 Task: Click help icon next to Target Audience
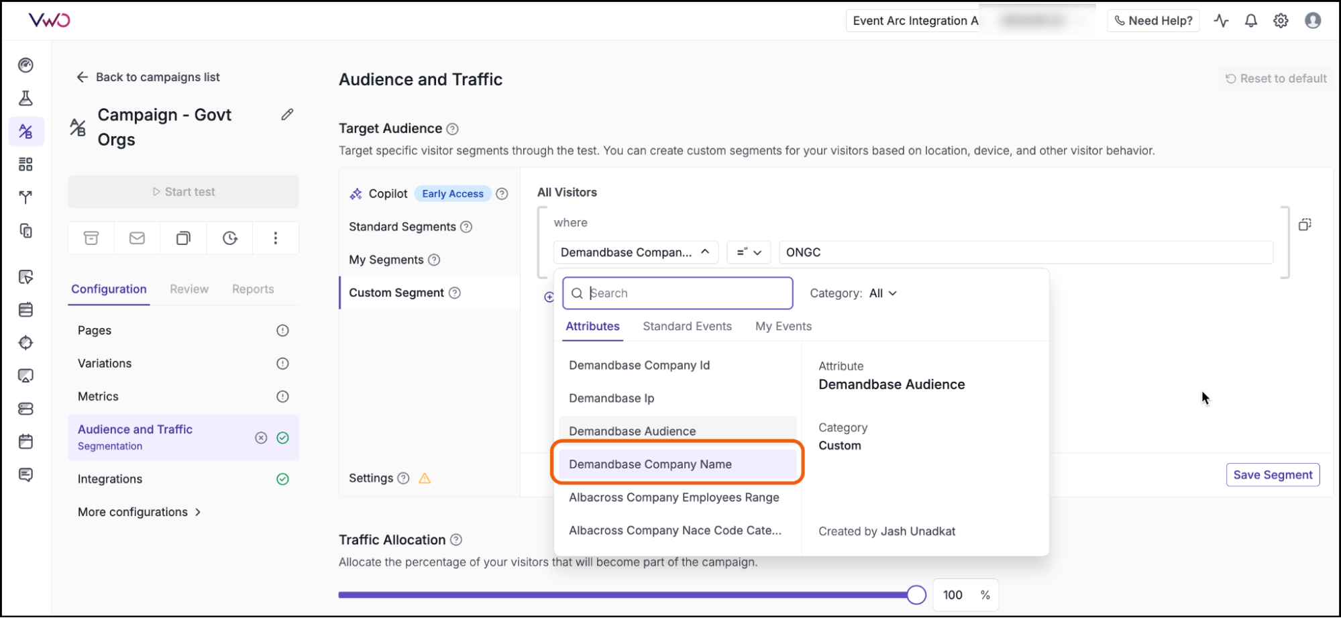coord(452,129)
